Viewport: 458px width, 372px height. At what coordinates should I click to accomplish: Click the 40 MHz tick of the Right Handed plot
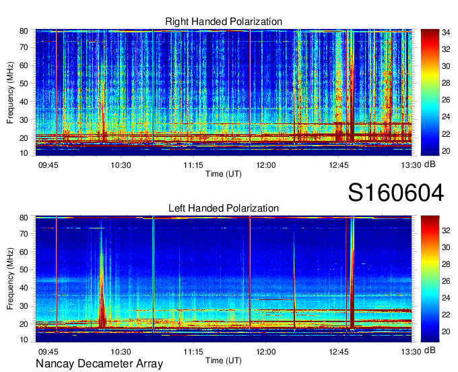click(24, 102)
